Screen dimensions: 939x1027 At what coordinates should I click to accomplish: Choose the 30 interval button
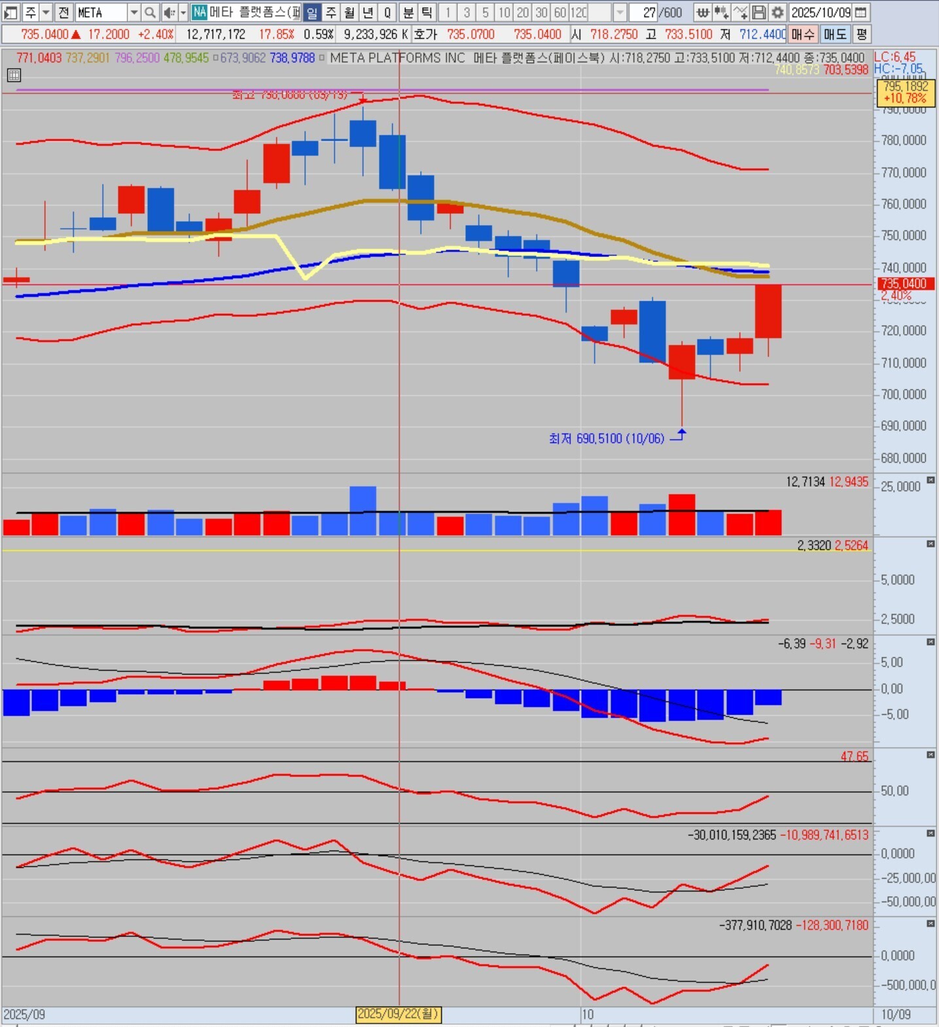[x=541, y=12]
